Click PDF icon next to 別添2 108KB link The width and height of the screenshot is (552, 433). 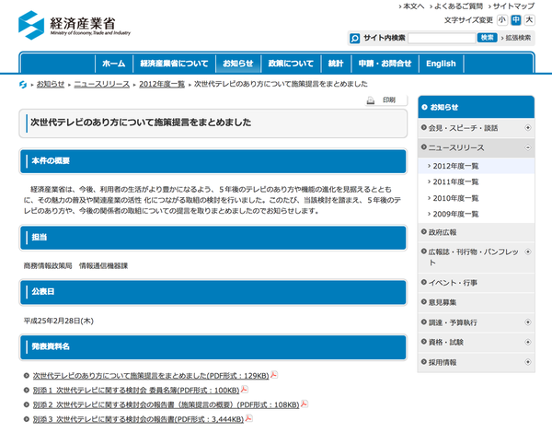click(x=304, y=404)
